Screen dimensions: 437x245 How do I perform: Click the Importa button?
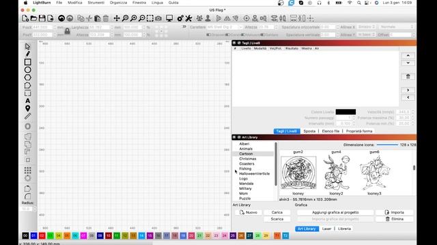(x=395, y=212)
